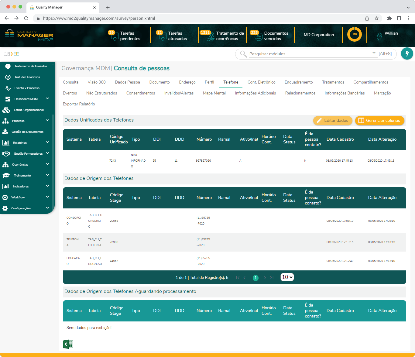The image size is (415, 357).
Task: Switch to the Endereço tab
Action: [187, 82]
